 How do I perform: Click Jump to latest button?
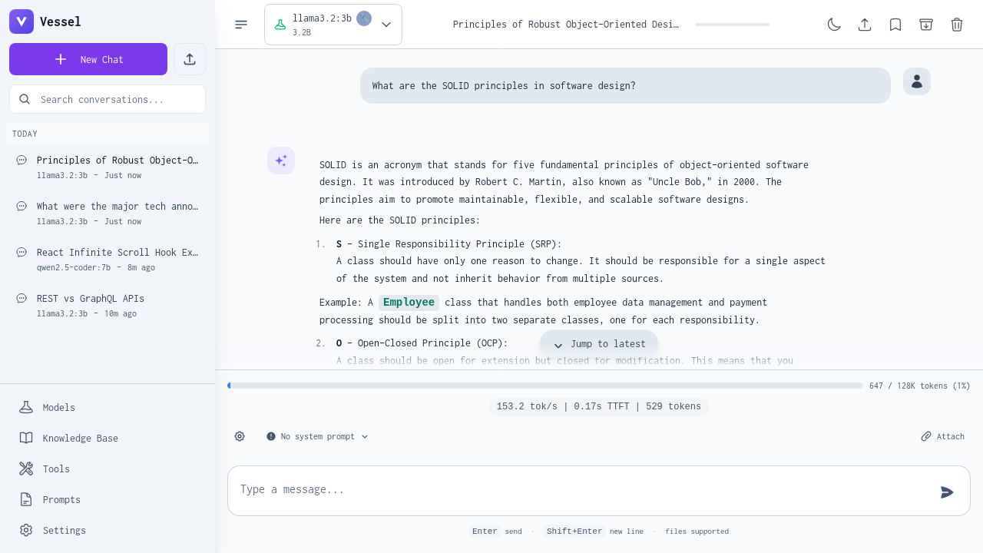[599, 344]
